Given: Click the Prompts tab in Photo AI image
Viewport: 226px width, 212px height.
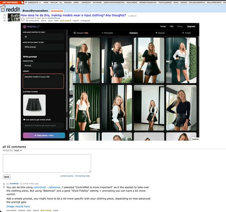Looking at the screenshot, I should coord(107,33).
